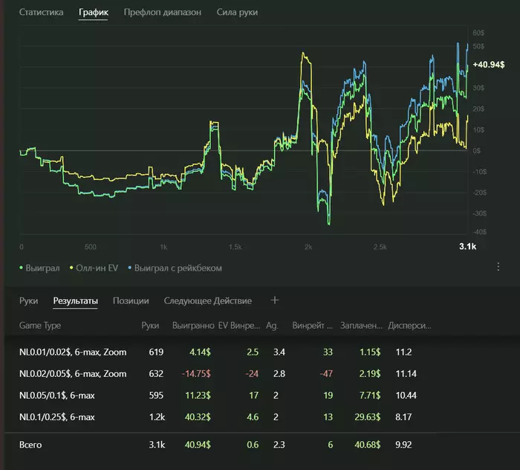Open the three-dot chart options menu

498,268
